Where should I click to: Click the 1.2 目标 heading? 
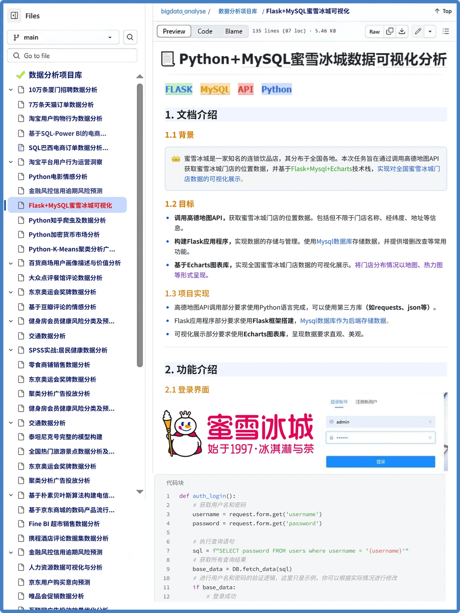[x=179, y=204]
